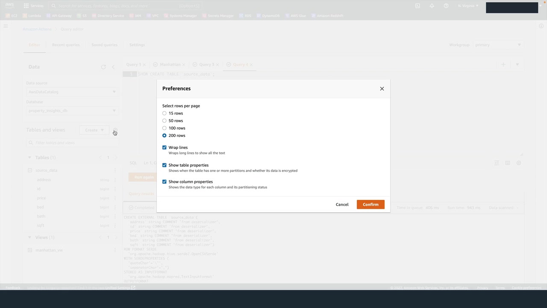Screen dimensions: 547x308
Task: Open the source_data table actions menu
Action: [115, 170]
